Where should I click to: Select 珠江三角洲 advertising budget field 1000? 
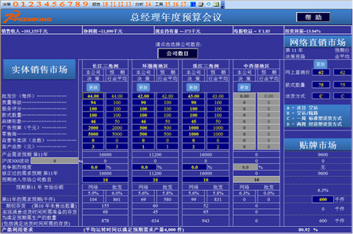tap(194, 128)
